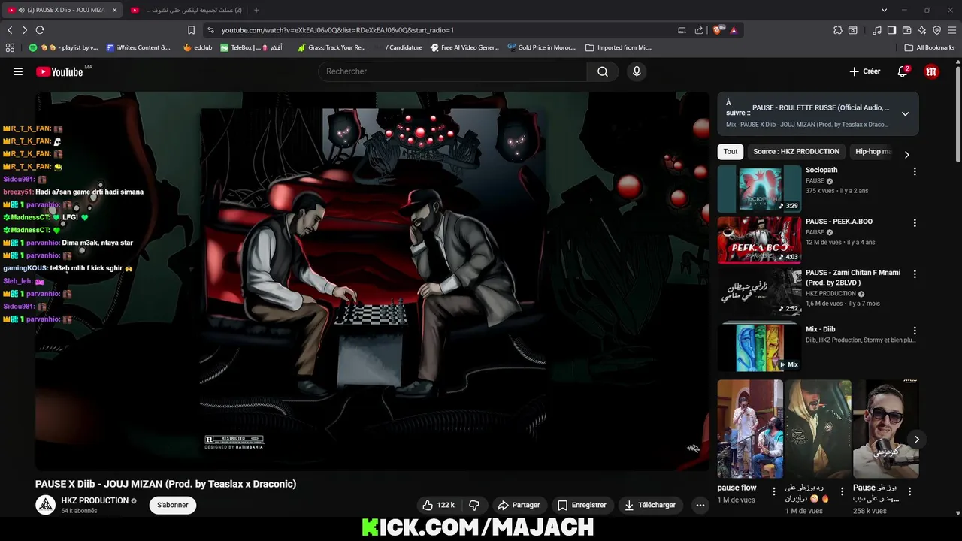Open the 'pause flow' Short

(750, 429)
